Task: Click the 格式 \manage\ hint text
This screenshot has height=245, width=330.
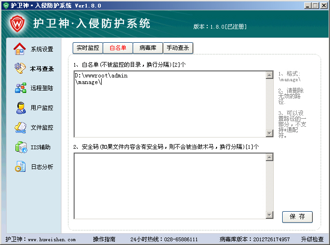Action: [289, 77]
